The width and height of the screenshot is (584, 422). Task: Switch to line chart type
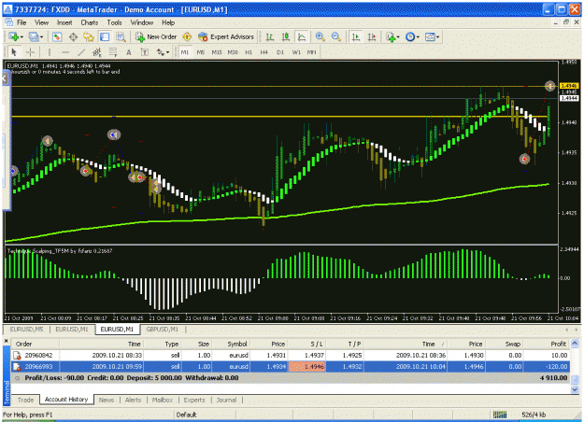click(x=302, y=36)
